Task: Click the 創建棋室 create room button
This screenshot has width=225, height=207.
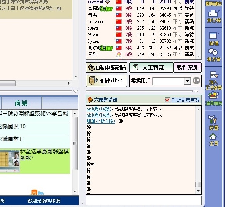Action: pos(106,81)
